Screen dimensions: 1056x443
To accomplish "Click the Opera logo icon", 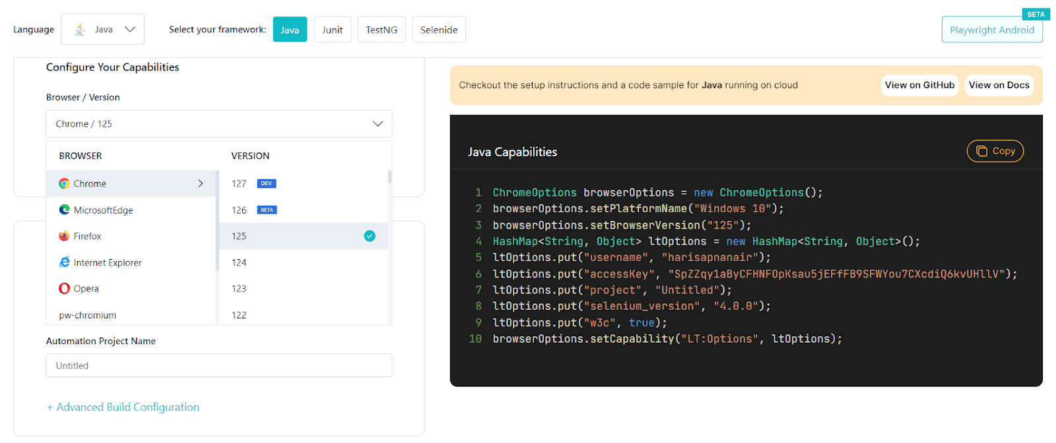I will 64,289.
